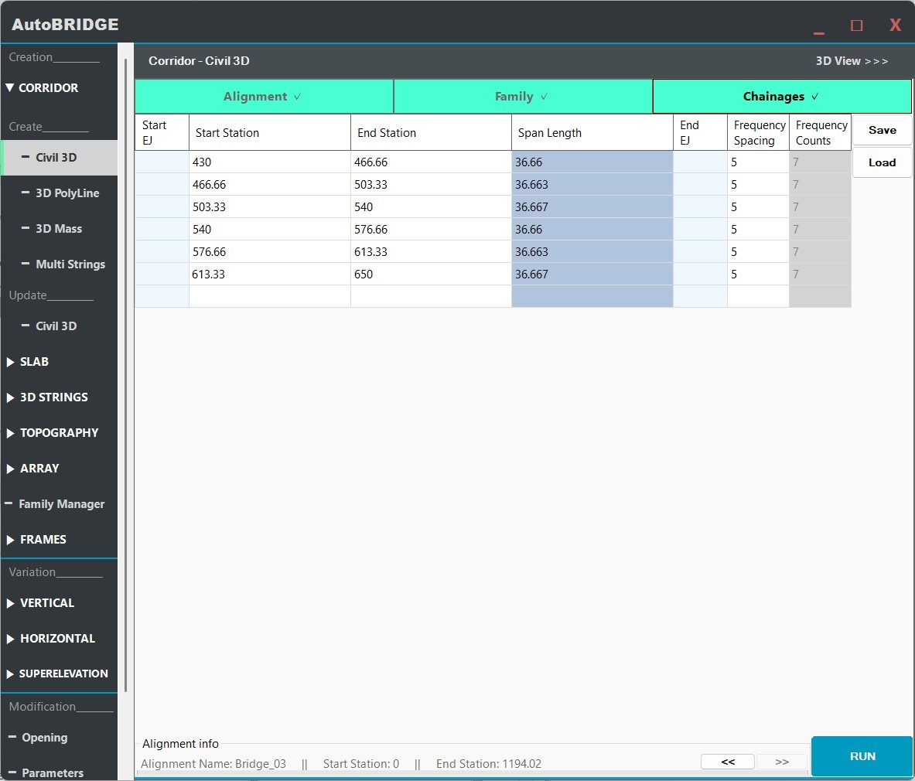Image resolution: width=915 pixels, height=781 pixels.
Task: Open the Family Manager item
Action: pyautogui.click(x=60, y=504)
